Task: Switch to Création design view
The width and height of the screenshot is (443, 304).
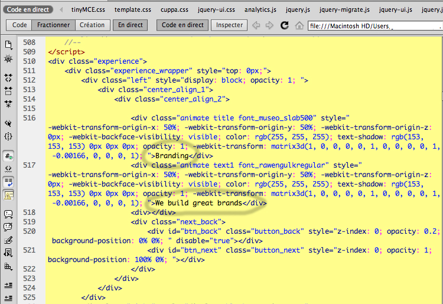Action: click(x=92, y=25)
